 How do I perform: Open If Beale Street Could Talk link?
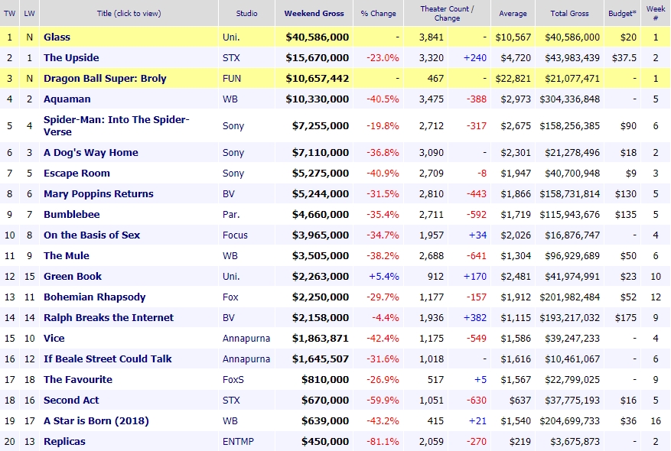(x=107, y=359)
